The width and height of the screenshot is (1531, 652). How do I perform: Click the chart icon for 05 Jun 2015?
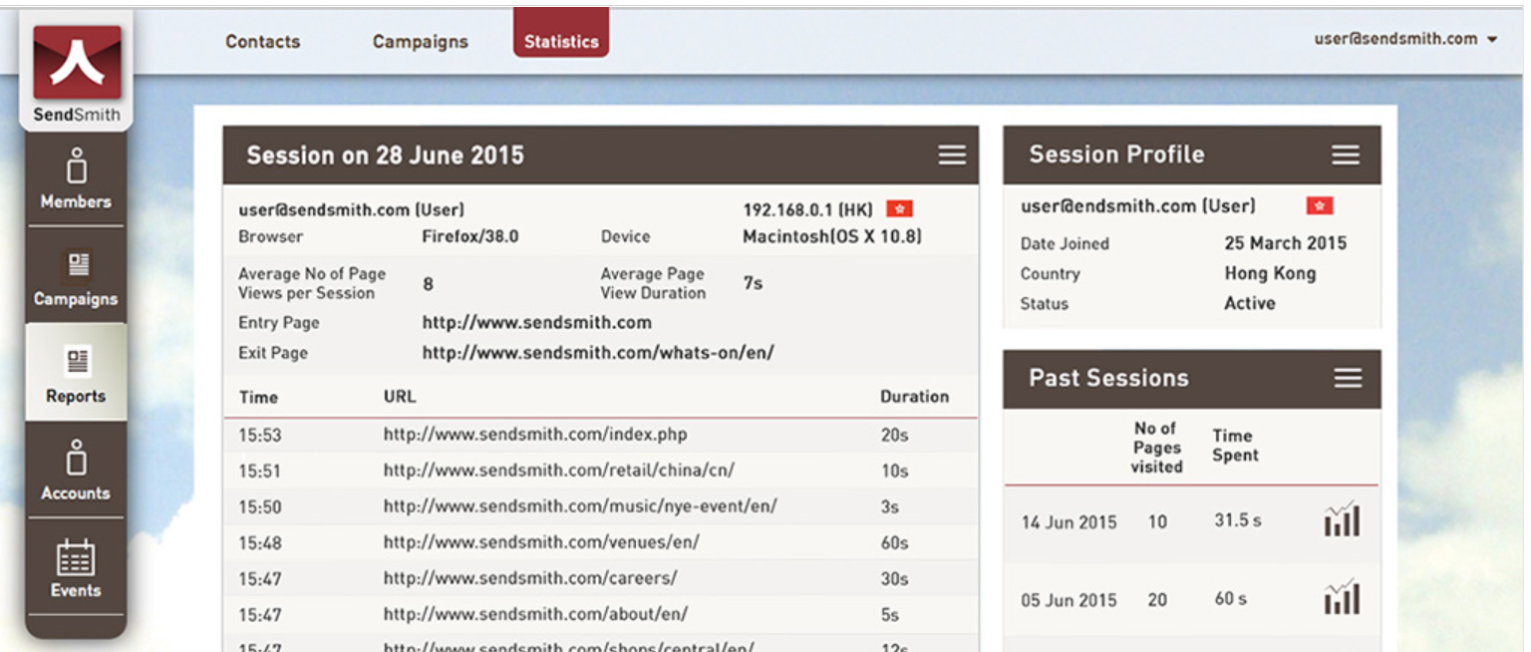point(1342,596)
